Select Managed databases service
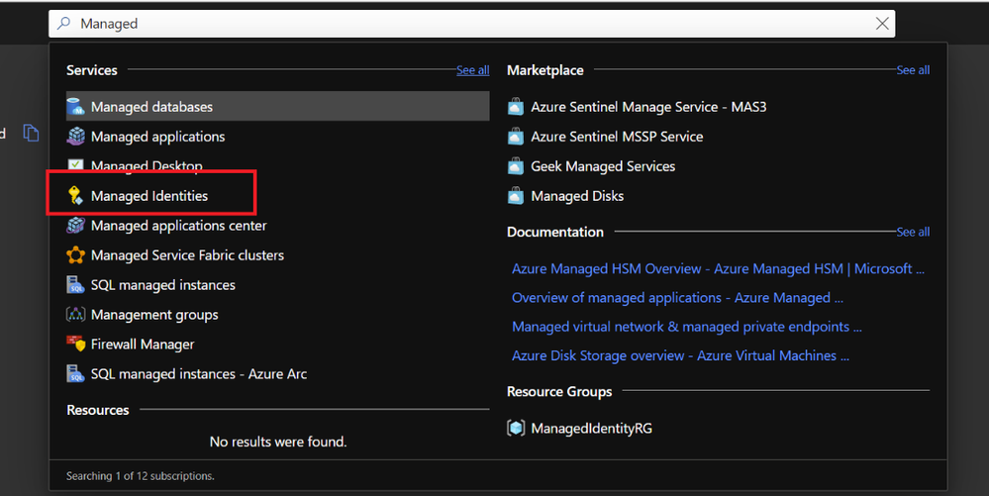Viewport: 989px width, 496px height. point(277,107)
